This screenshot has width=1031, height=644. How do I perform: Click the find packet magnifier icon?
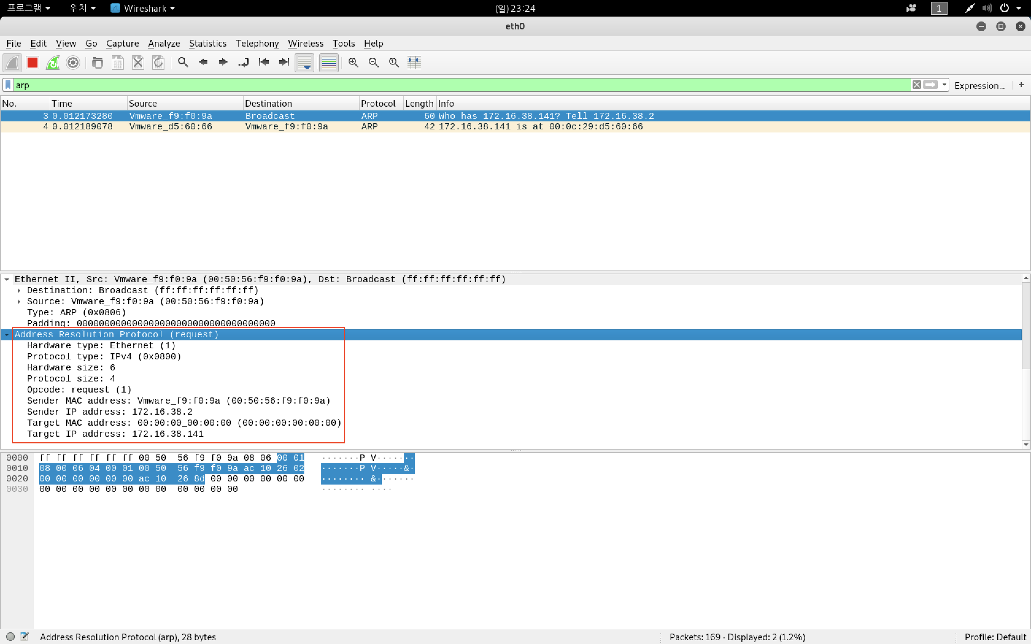coord(183,63)
